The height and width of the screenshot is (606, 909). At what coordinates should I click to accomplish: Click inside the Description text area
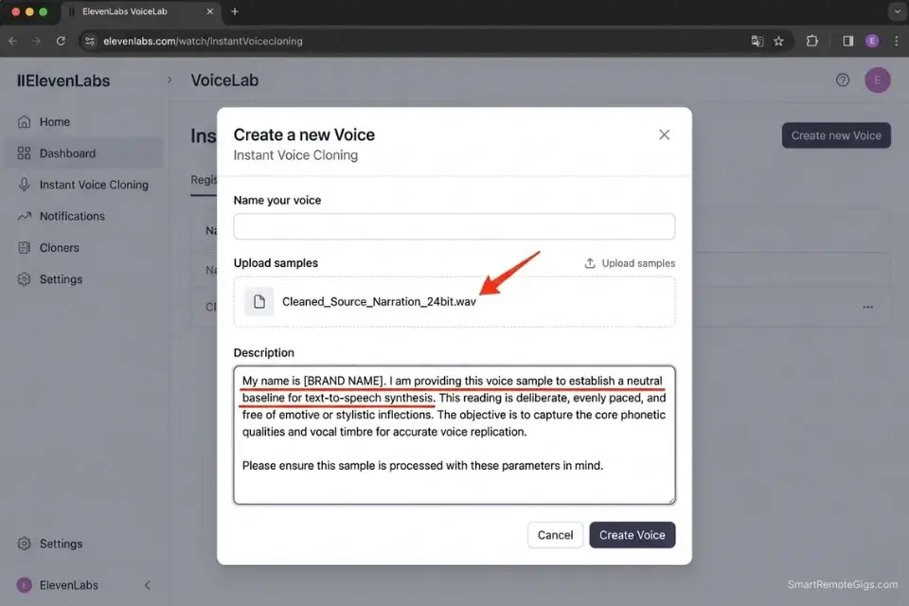[x=454, y=435]
